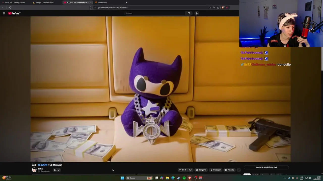Viewport: 323px width, 181px height.
Task: Start voice search with the microphone icon
Action: click(197, 13)
